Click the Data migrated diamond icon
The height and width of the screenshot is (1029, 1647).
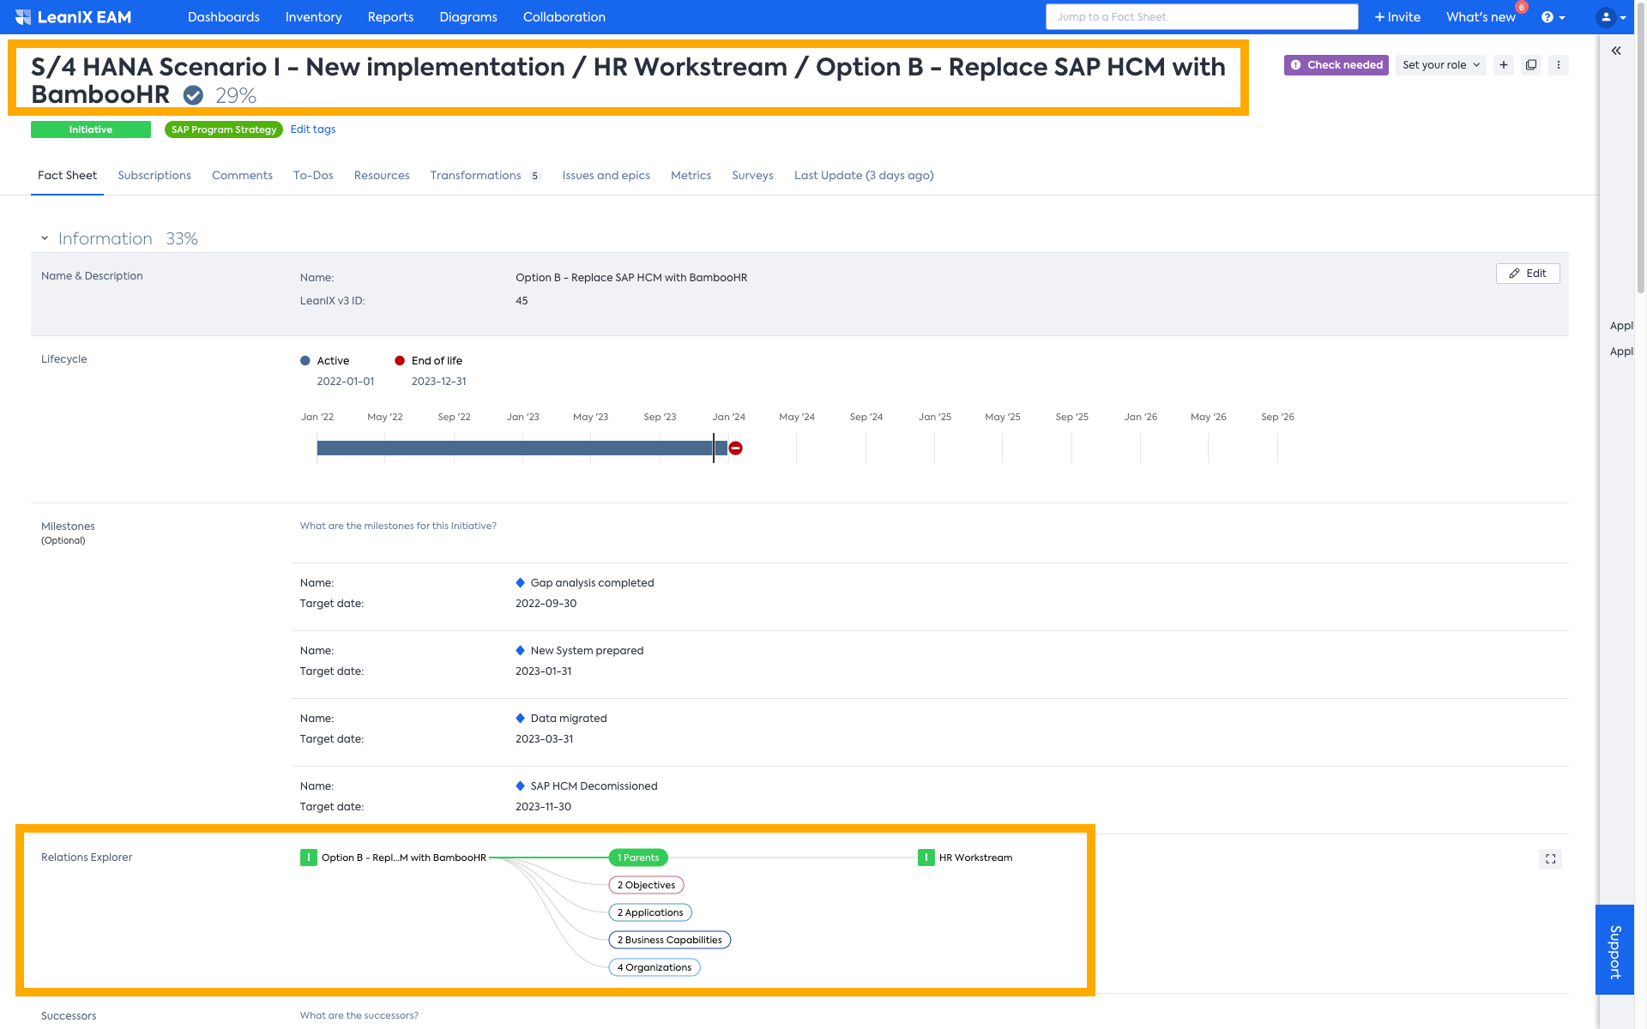click(x=520, y=719)
